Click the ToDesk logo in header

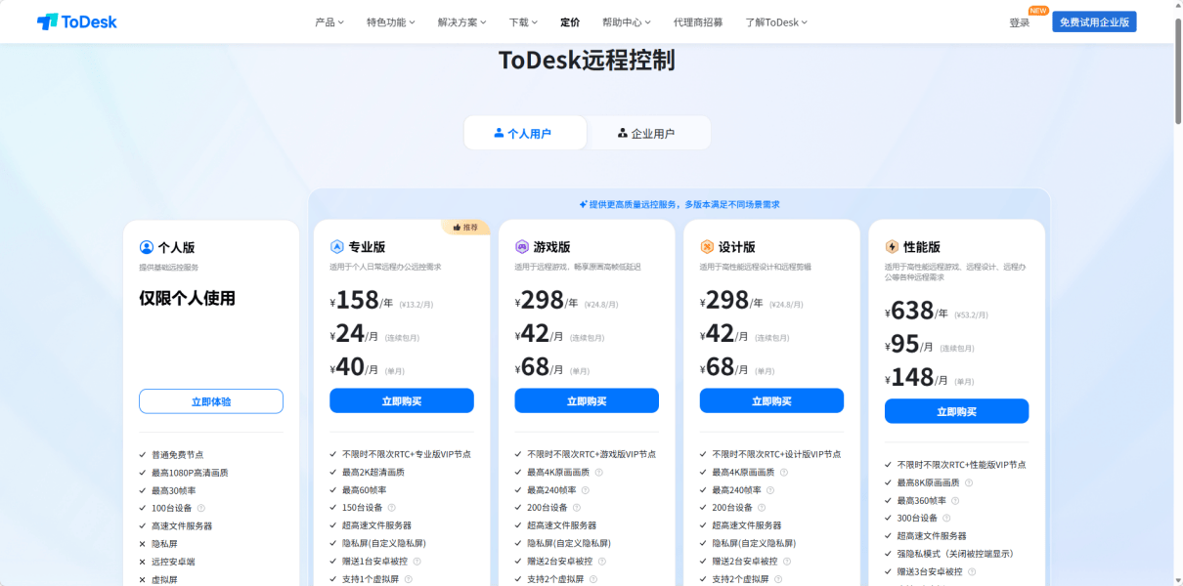[76, 21]
